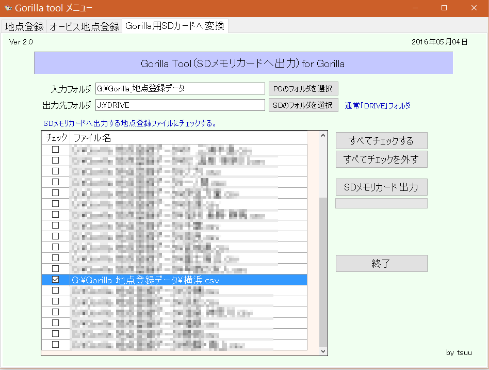Select the Gorilla用SDカードへ変換 tab
The image size is (489, 370).
click(x=174, y=26)
